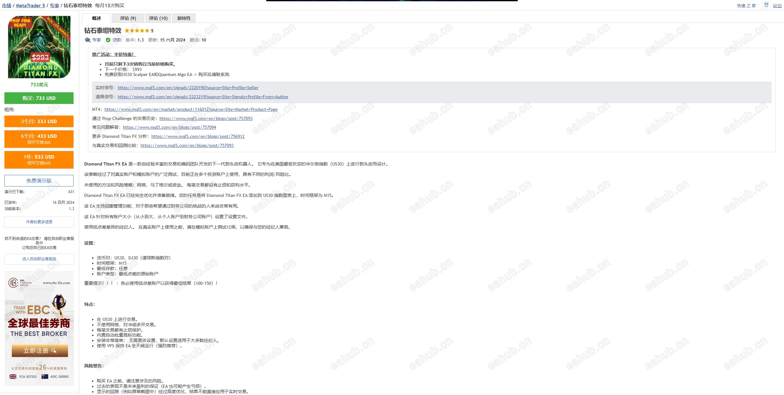Click the 当前版本 value 1.3 in sidebar
The image size is (784, 395).
coord(72,209)
